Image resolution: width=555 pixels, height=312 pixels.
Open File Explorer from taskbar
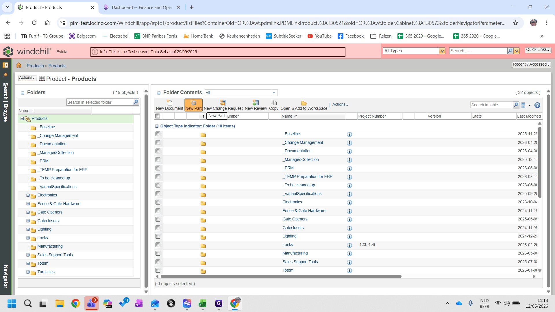point(60,303)
